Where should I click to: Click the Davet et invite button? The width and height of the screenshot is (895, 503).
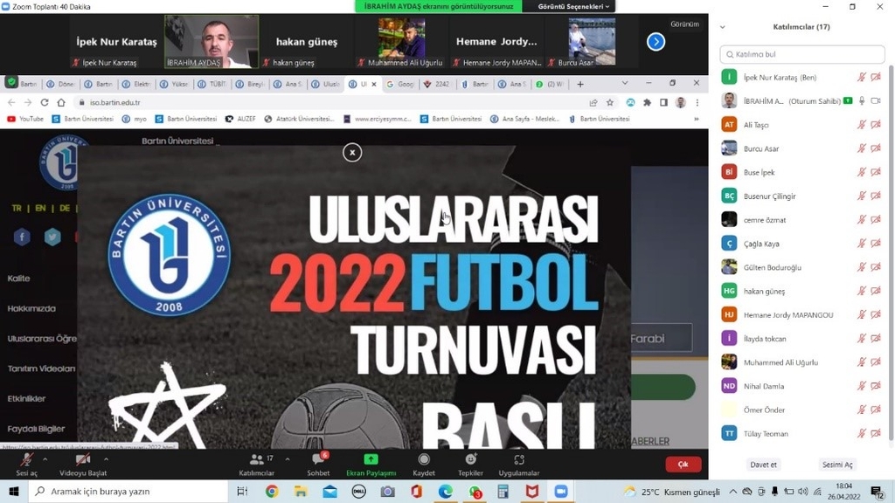762,465
